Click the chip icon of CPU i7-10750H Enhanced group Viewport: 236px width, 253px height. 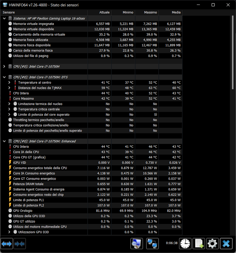tap(10, 141)
